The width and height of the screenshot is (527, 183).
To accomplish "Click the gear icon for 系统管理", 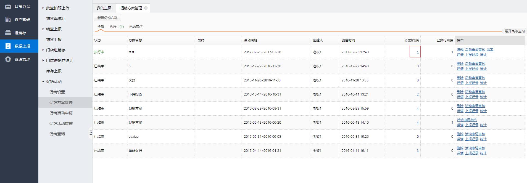I will tap(8, 59).
